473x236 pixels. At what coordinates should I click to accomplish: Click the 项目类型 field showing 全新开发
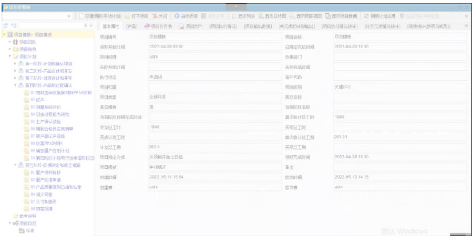tap(215, 97)
